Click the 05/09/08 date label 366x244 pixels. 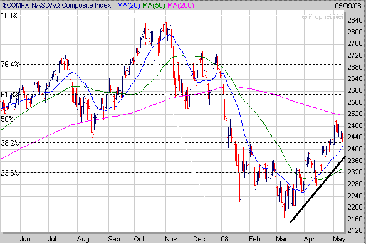click(348, 6)
